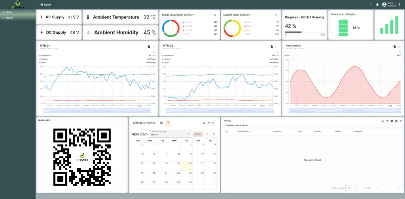Expand Scheduler events to fullscreen

tap(213, 123)
